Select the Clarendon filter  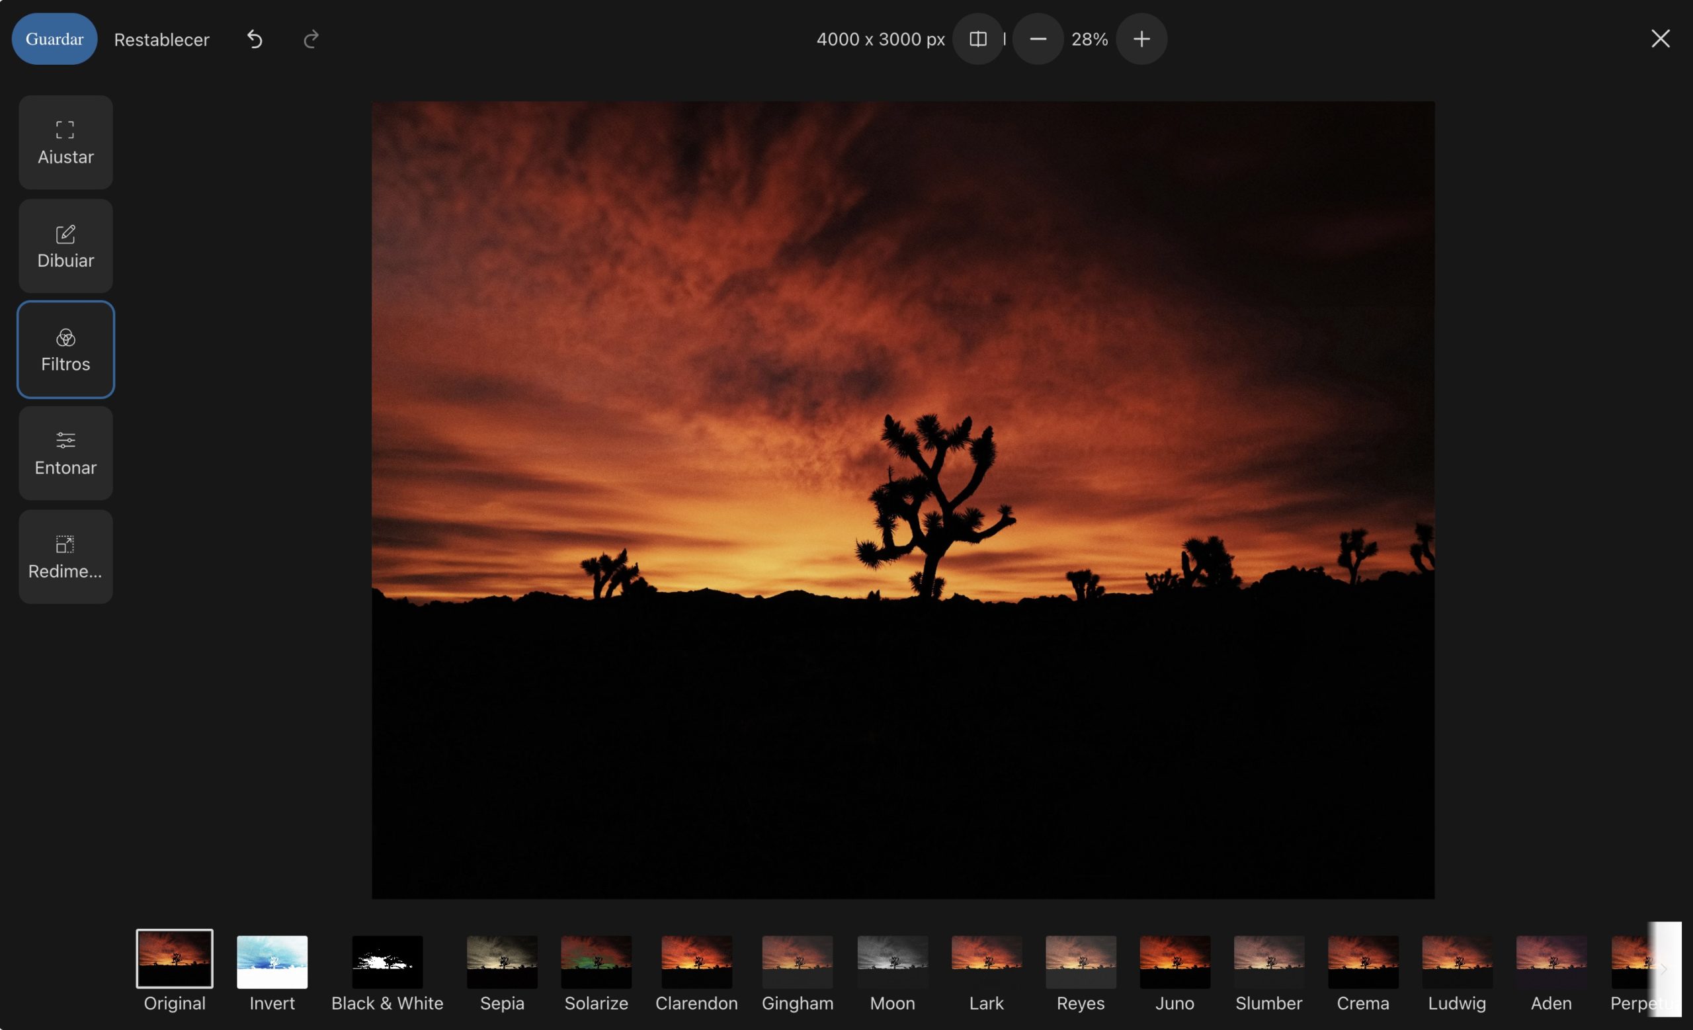pos(696,961)
